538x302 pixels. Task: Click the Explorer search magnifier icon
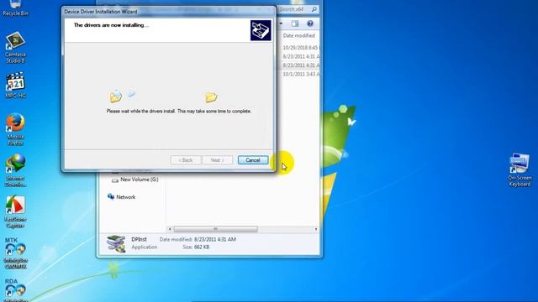[x=314, y=9]
